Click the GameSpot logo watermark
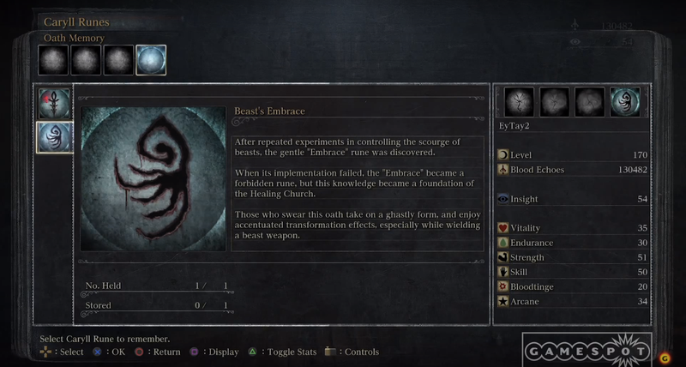This screenshot has width=686, height=367. coord(587,351)
